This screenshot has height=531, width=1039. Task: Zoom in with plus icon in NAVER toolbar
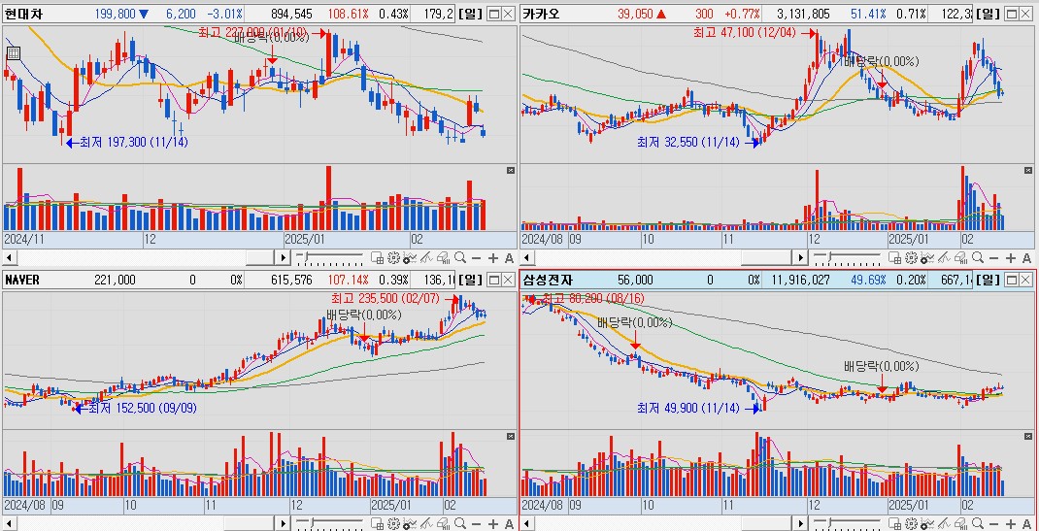click(x=493, y=523)
